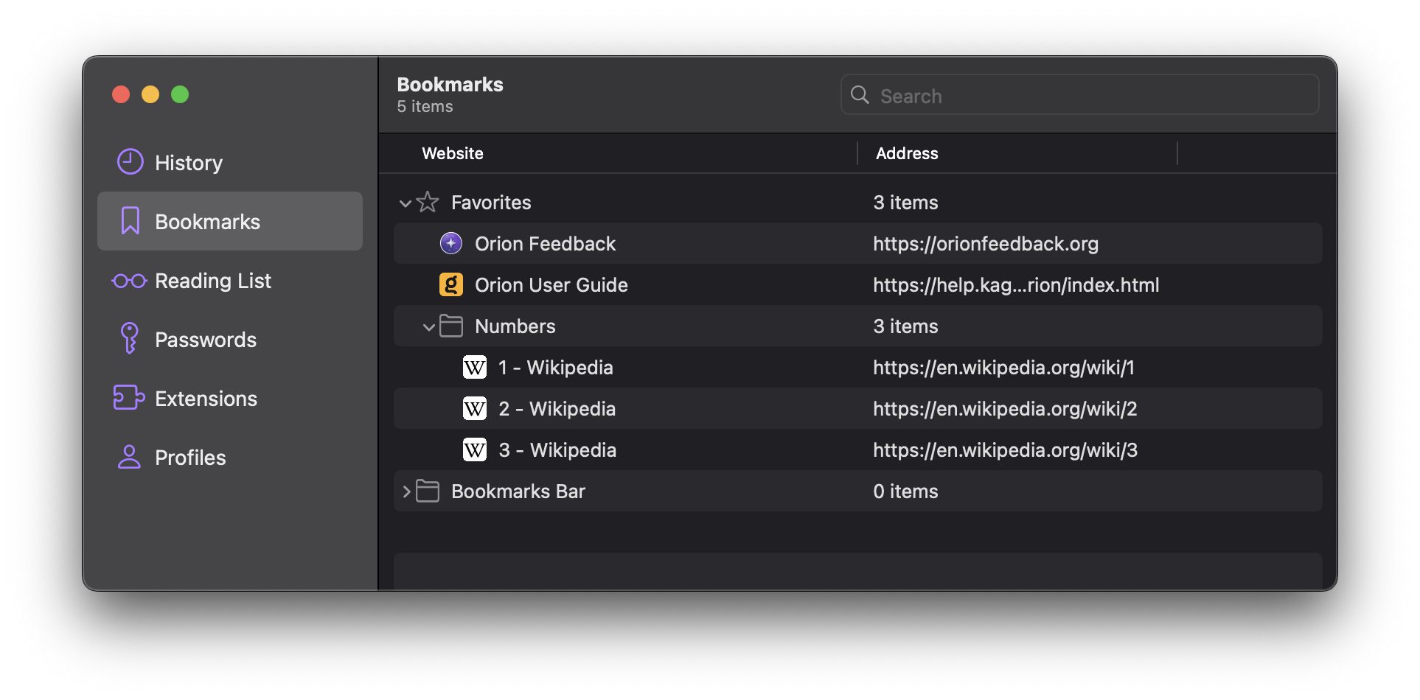Sort by the Website column header

tap(453, 153)
